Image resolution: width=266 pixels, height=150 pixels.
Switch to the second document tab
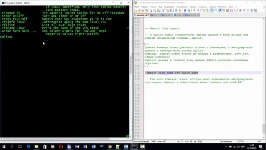(156, 15)
